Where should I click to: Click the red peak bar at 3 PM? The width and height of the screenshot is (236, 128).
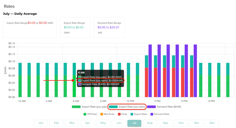click(x=155, y=83)
